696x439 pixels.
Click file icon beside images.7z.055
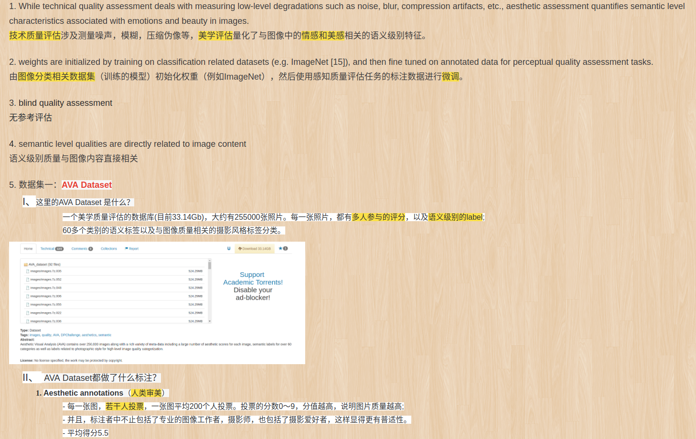(28, 305)
